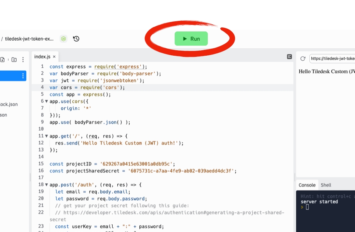The height and width of the screenshot is (232, 355).
Task: Click the 'server started' console output
Action: click(x=319, y=202)
